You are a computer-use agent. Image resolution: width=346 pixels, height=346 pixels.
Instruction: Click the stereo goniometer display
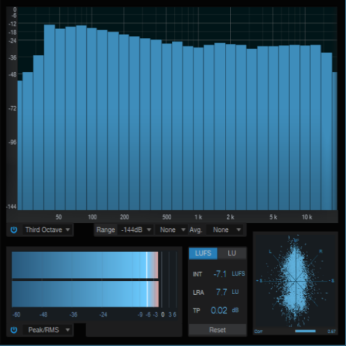295,281
